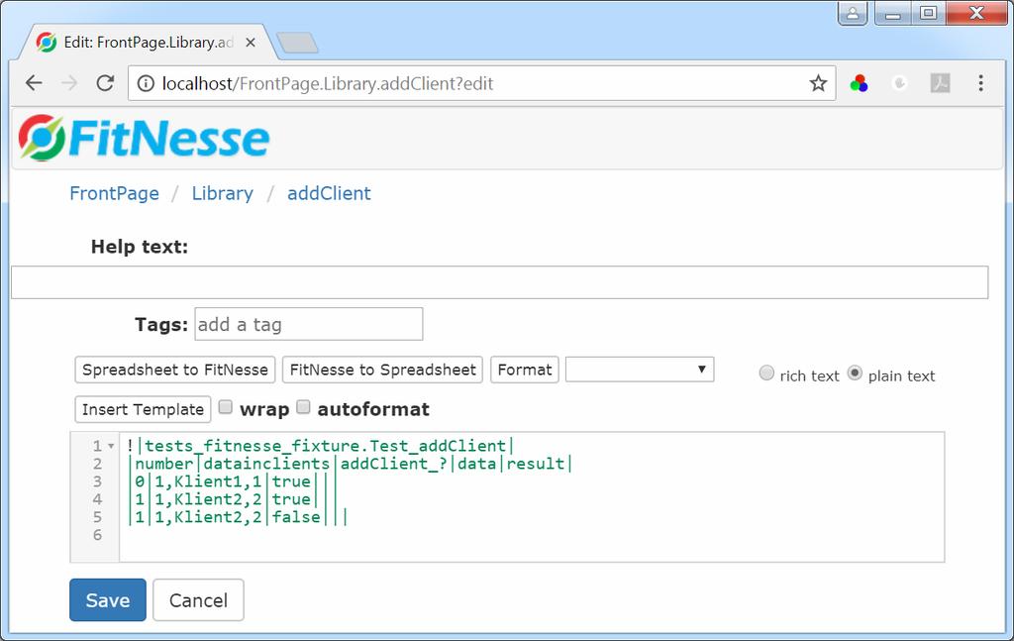Click into the Help text field
Image resolution: width=1014 pixels, height=641 pixels.
pyautogui.click(x=499, y=282)
